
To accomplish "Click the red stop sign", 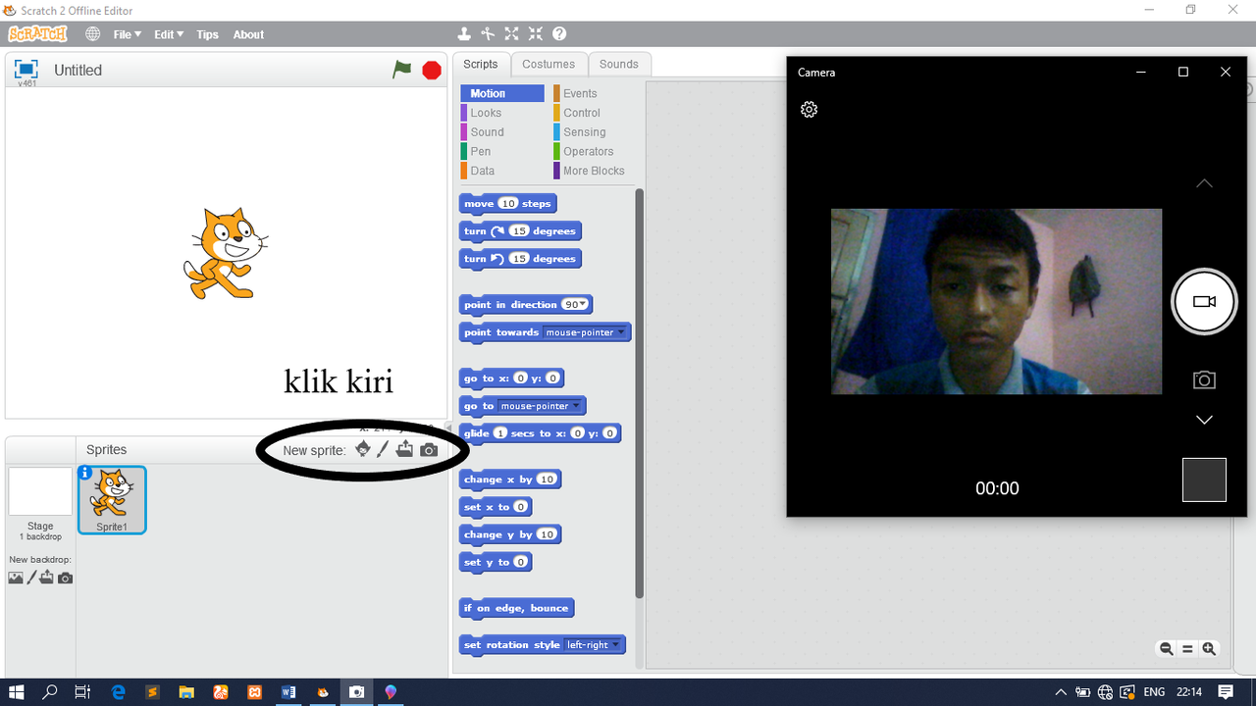I will point(432,71).
